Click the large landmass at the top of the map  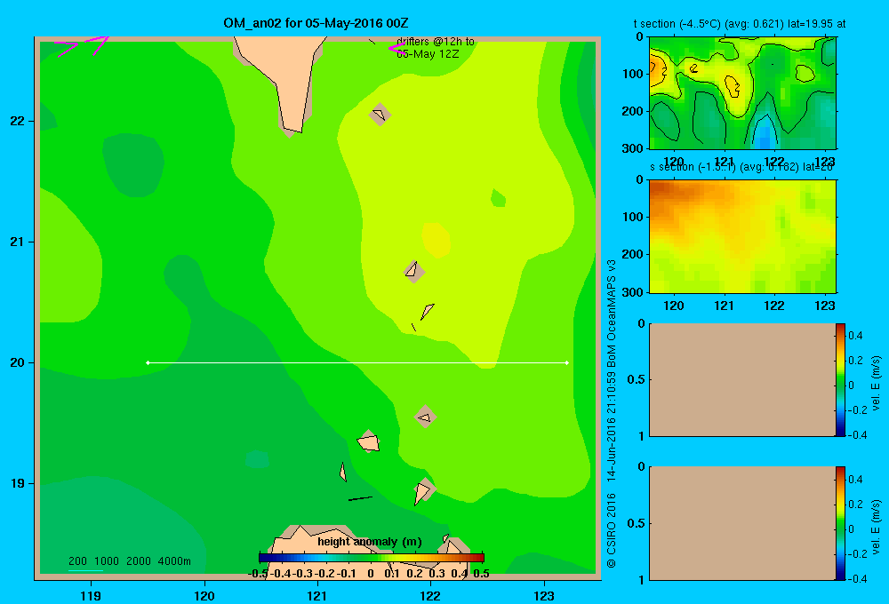[285, 74]
